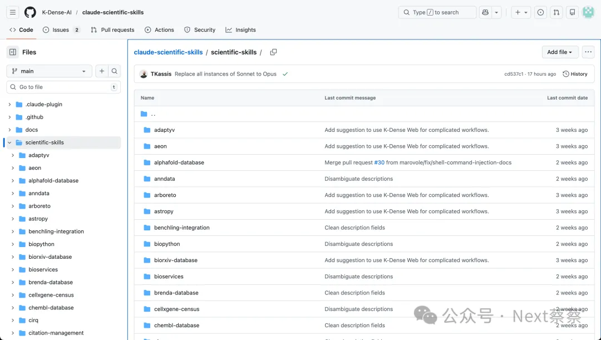Click the add file plus icon in sidebar
The width and height of the screenshot is (601, 340).
102,71
